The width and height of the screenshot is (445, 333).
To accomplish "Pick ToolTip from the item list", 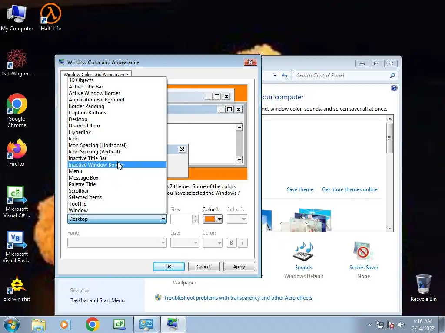I will [x=117, y=204].
